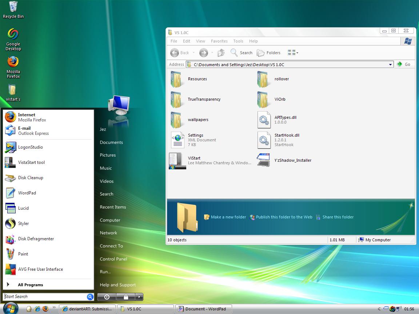Launch LogonStudio from the Start menu
Viewport: 419px width, 314px height.
pyautogui.click(x=30, y=147)
